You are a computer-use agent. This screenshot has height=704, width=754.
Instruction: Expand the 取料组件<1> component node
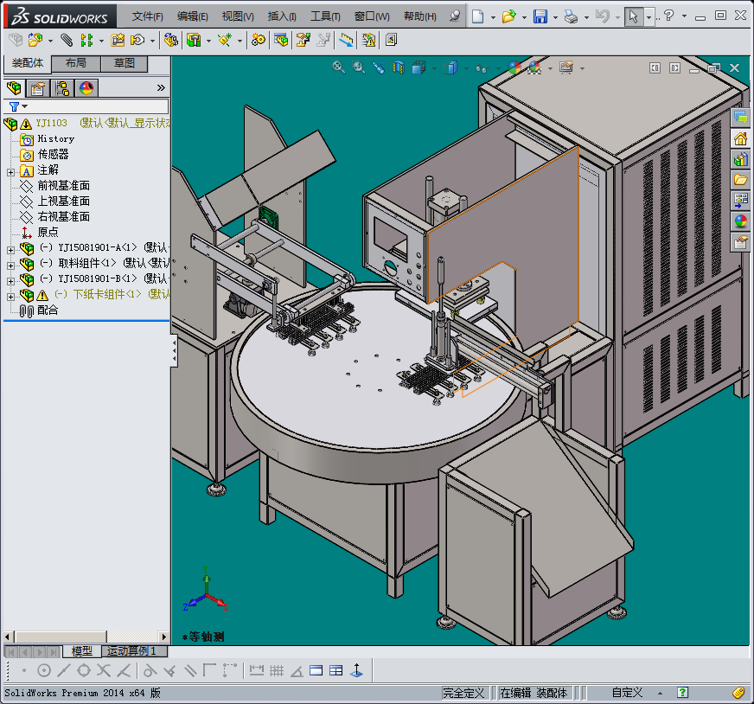[x=10, y=264]
